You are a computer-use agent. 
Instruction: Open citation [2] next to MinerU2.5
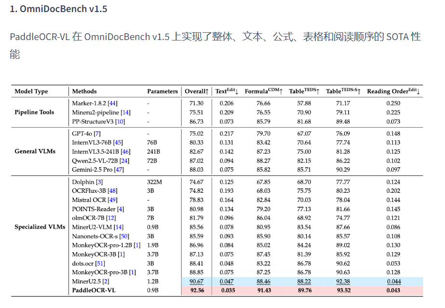point(106,281)
